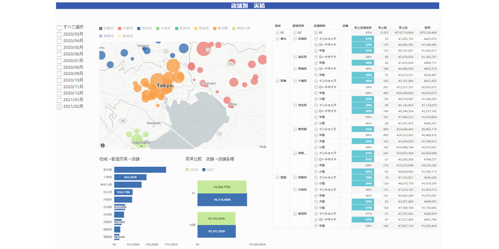Click the EC 2020 bar ¥4,066,736K
The width and height of the screenshot is (499, 249).
[222, 187]
